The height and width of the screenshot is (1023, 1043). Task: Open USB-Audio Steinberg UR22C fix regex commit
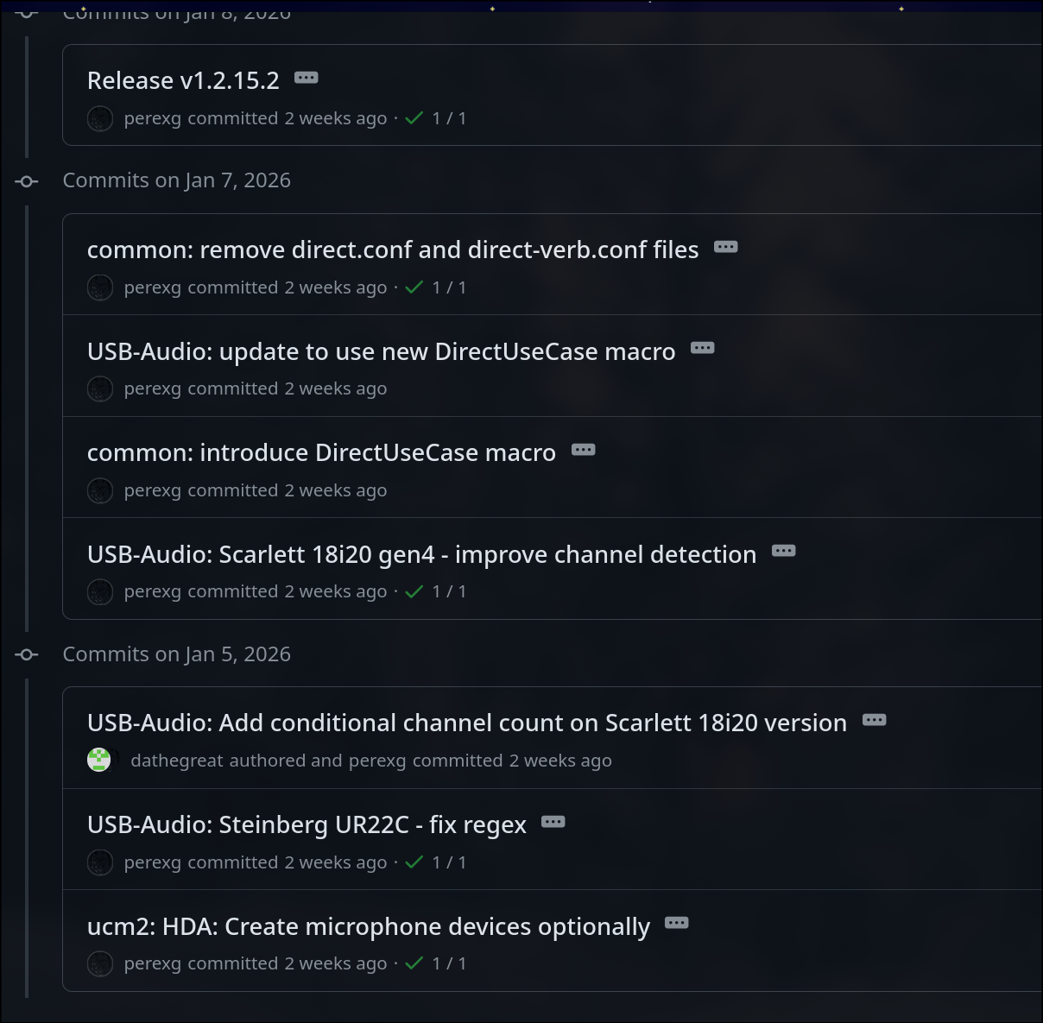coord(306,824)
